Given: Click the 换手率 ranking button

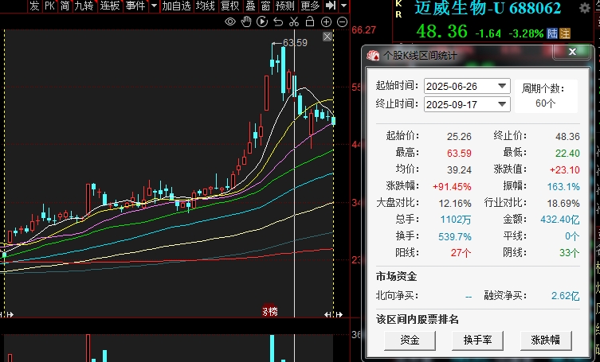Looking at the screenshot, I should [x=476, y=340].
